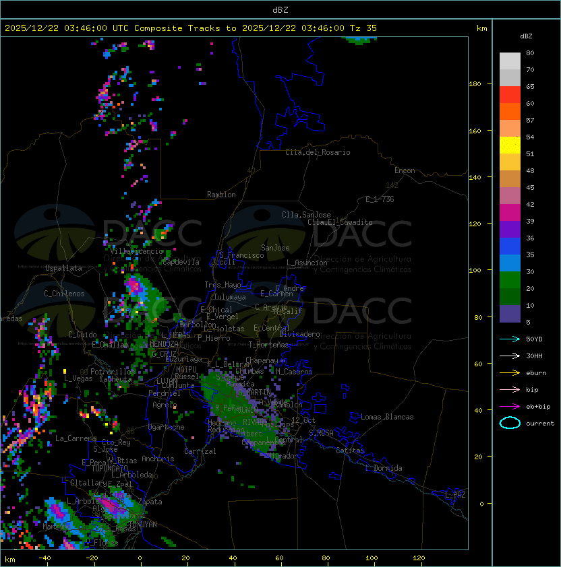The width and height of the screenshot is (561, 567).
Task: Click the cyan 50YD arrow in legend
Action: 510,339
